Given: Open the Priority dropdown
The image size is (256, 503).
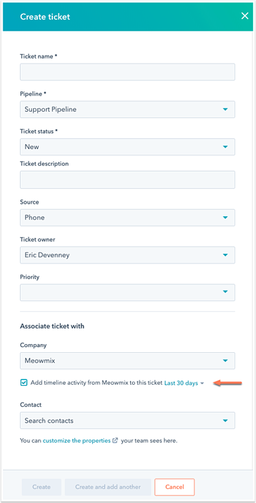Looking at the screenshot, I should 128,292.
